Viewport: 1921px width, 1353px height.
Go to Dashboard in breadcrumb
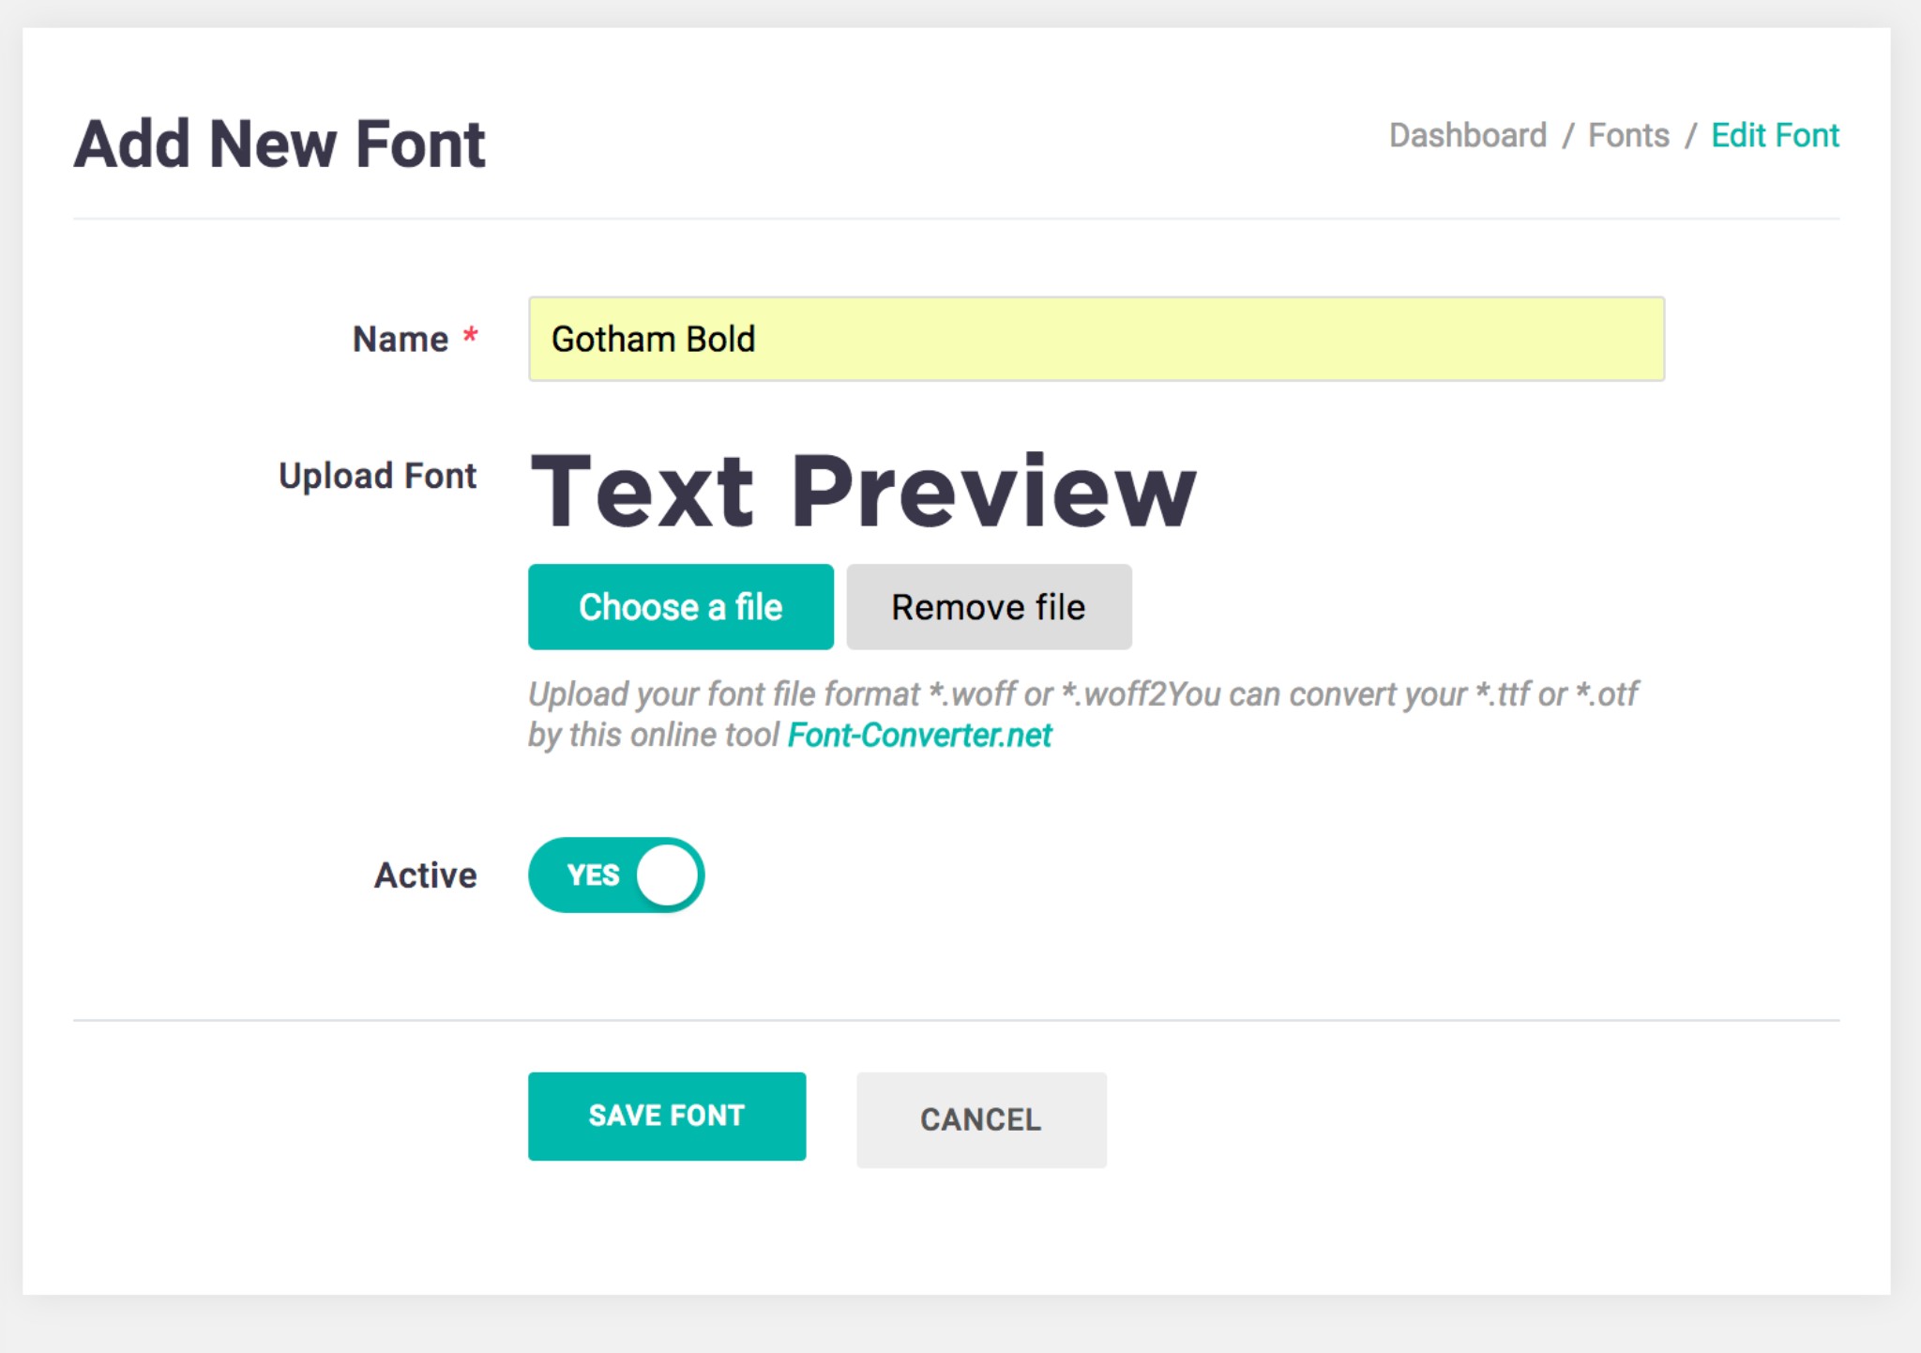point(1467,136)
